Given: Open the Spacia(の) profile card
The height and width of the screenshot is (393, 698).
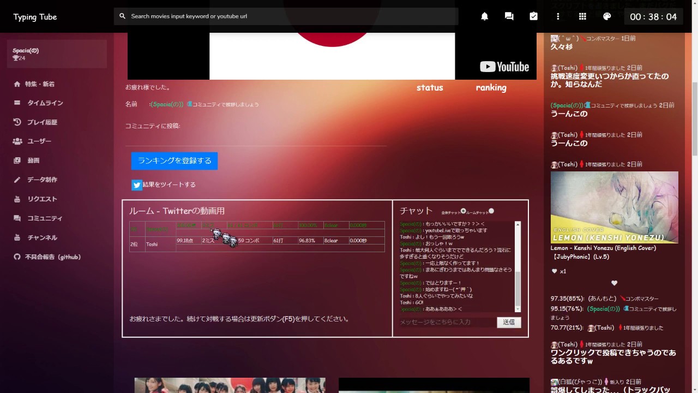Looking at the screenshot, I should [57, 54].
